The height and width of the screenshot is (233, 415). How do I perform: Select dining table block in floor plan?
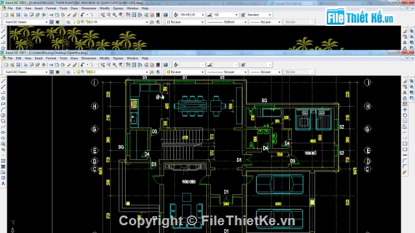[x=193, y=106]
